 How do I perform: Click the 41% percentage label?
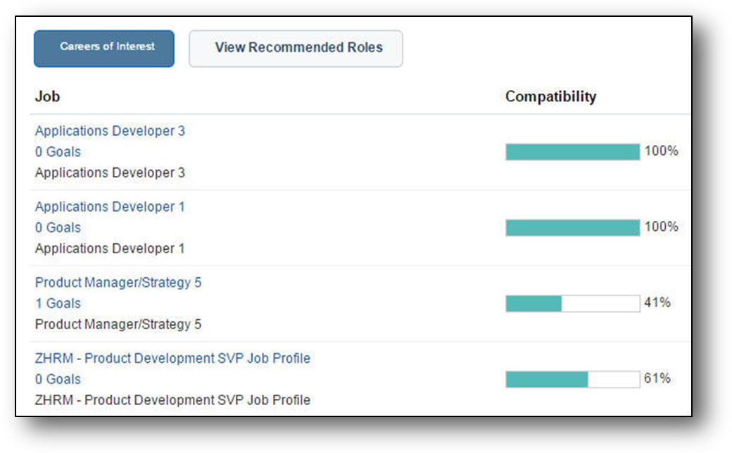[657, 303]
